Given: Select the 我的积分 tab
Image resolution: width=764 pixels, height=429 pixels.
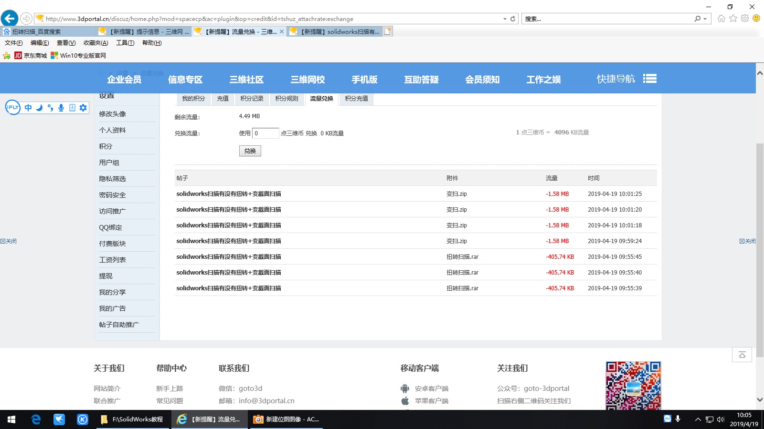Looking at the screenshot, I should 193,99.
